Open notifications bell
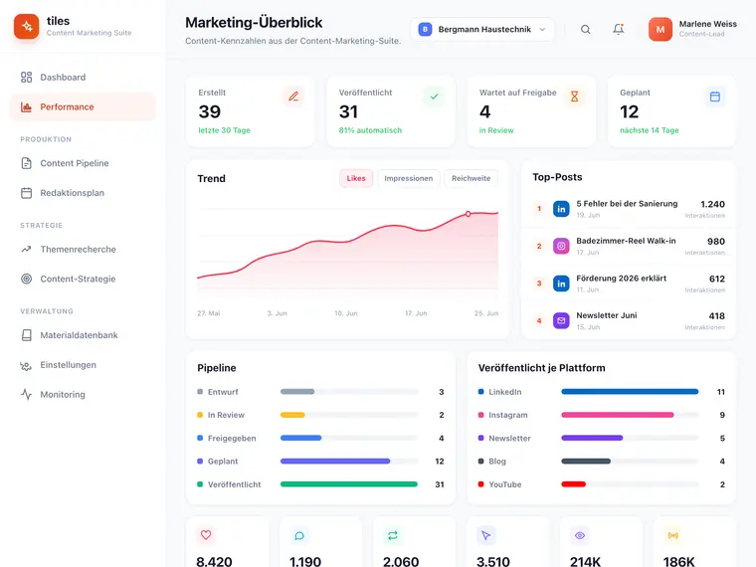This screenshot has width=756, height=567. pyautogui.click(x=619, y=30)
